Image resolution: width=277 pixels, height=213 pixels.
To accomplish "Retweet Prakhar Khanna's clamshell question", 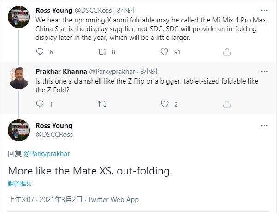I will (x=102, y=104).
